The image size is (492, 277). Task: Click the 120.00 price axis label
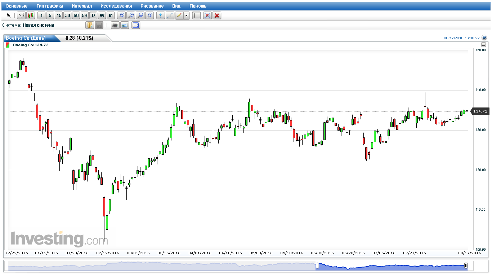pyautogui.click(x=481, y=170)
